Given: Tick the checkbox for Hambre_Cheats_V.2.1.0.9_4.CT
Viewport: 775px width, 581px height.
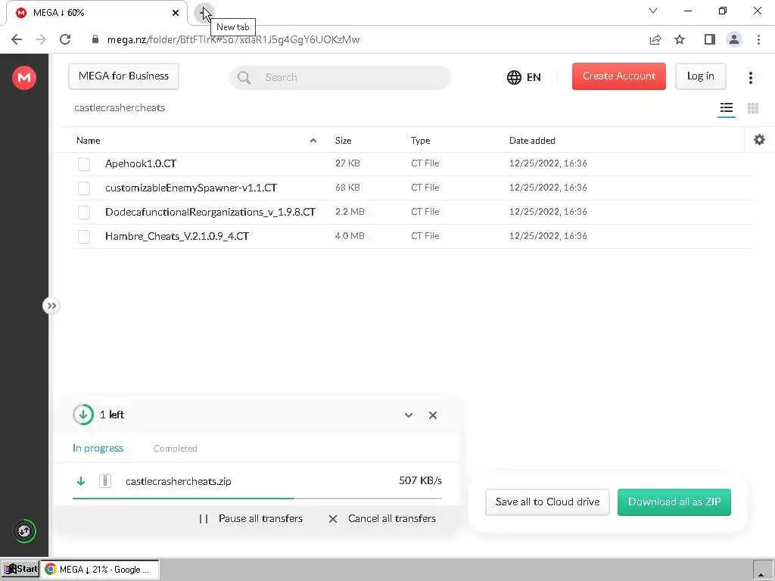Looking at the screenshot, I should tap(84, 236).
